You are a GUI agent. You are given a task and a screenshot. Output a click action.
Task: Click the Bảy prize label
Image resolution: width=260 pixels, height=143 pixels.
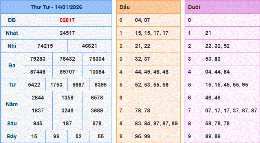click(12, 137)
